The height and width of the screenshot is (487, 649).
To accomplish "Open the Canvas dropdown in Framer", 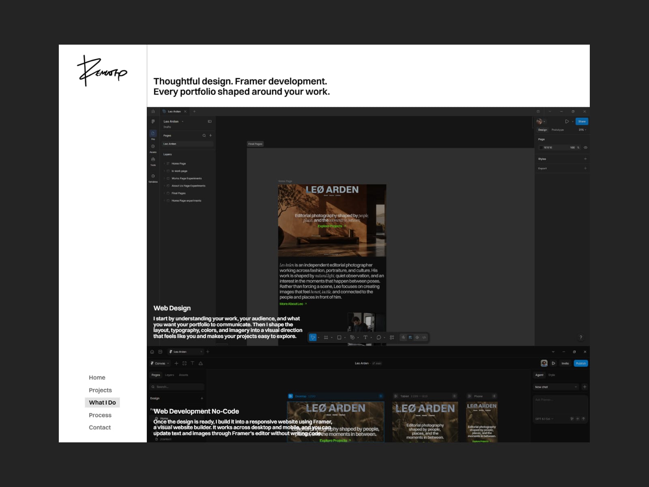I will coord(160,363).
